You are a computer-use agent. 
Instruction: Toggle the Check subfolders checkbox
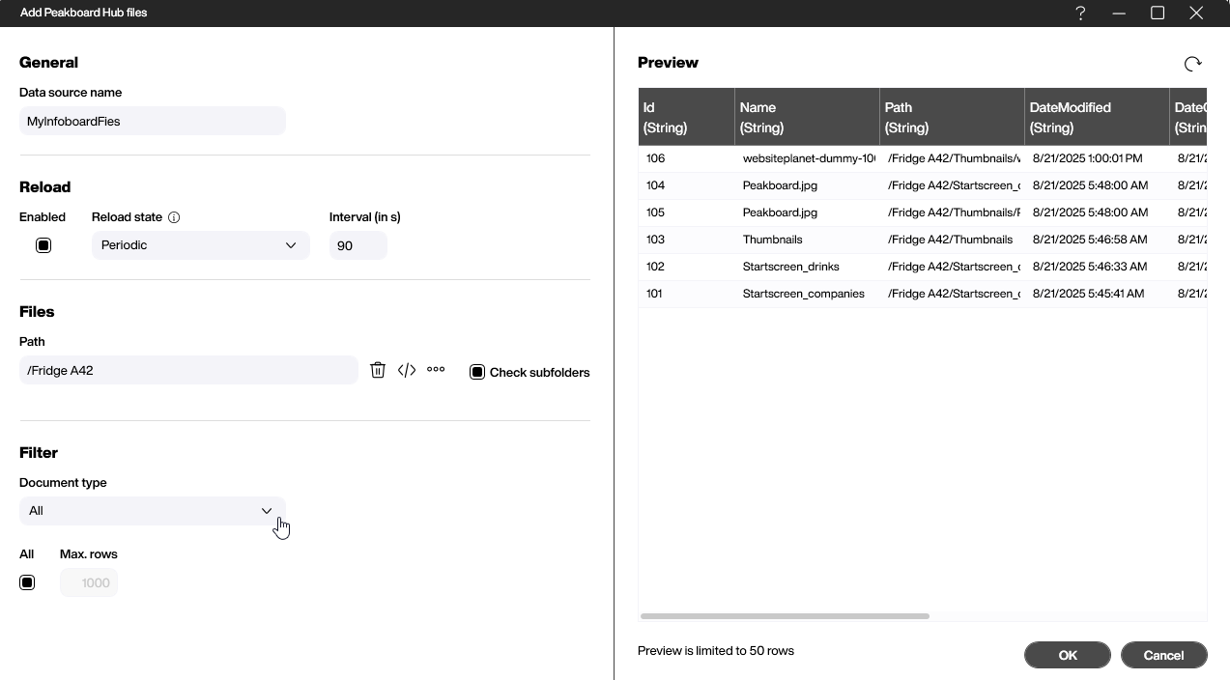[x=477, y=372]
